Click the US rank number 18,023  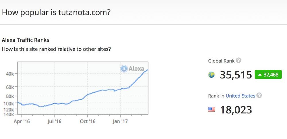pyautogui.click(x=236, y=109)
